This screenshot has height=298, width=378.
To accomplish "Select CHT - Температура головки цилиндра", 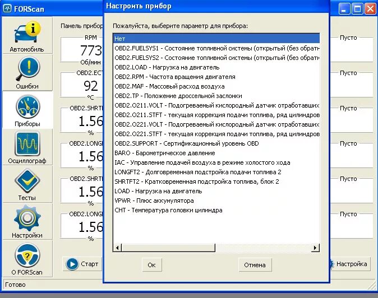I will 216,210.
